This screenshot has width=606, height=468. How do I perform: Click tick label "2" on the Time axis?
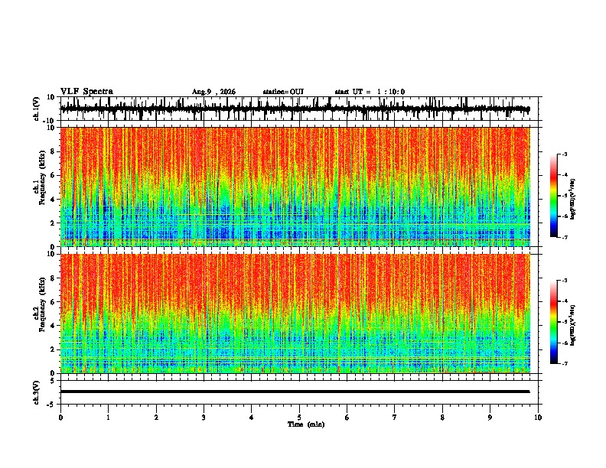coord(156,418)
